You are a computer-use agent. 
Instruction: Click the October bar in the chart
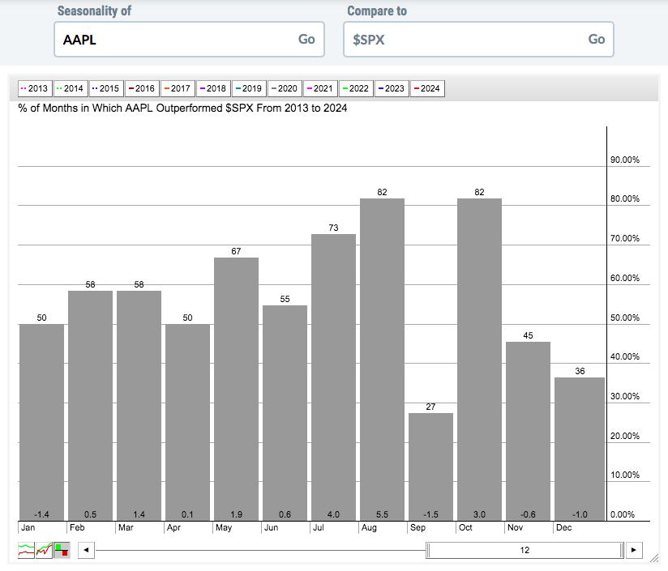[479, 360]
